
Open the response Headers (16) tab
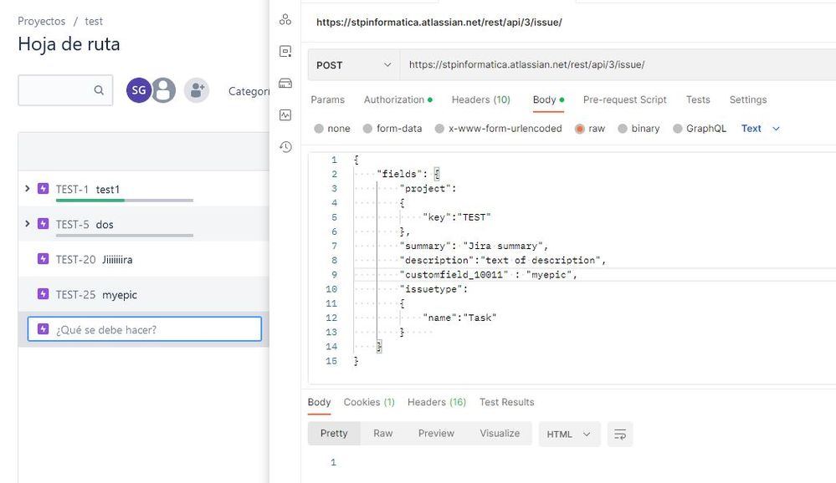(437, 402)
